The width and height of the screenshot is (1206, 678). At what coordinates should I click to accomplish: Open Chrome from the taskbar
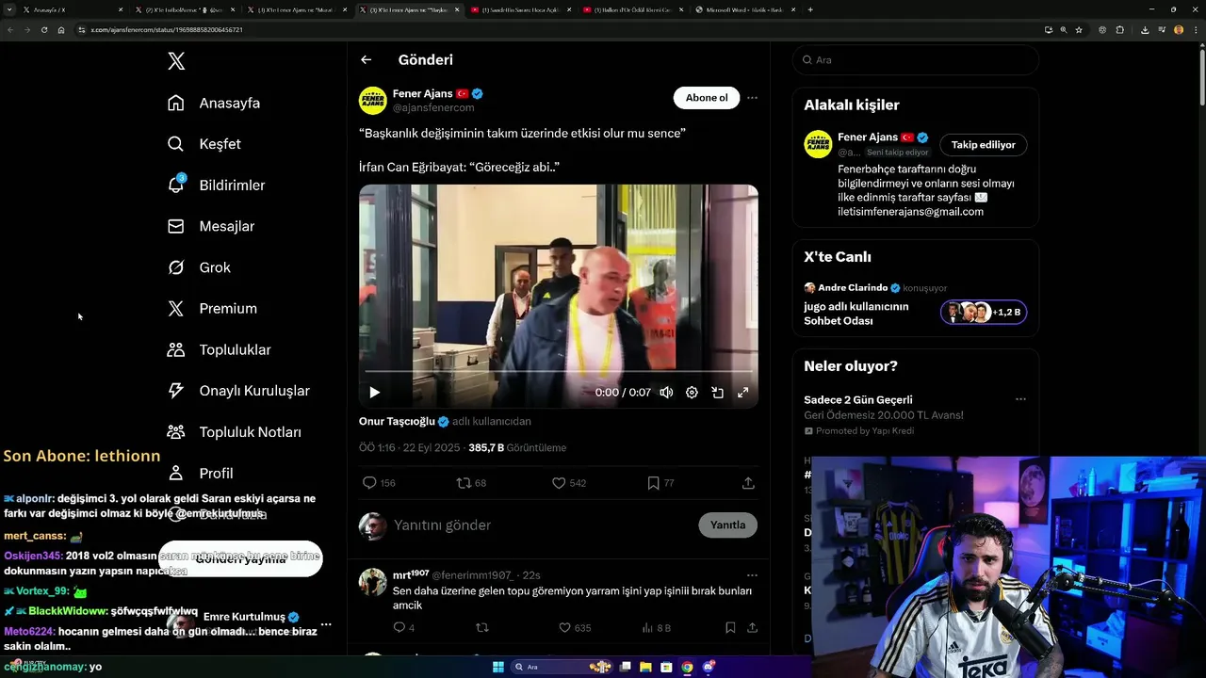[687, 667]
